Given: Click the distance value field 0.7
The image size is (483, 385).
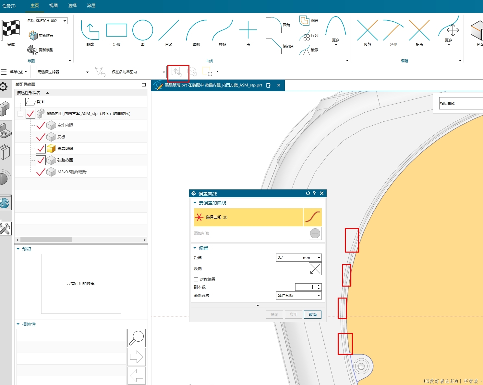Looking at the screenshot, I should pyautogui.click(x=289, y=258).
